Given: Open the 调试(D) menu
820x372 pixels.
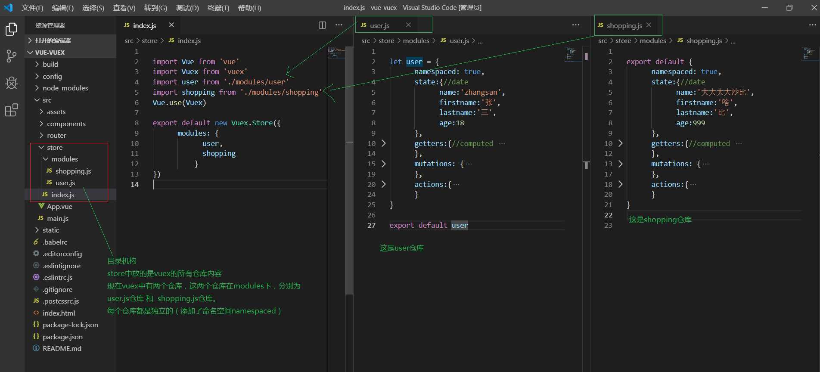Looking at the screenshot, I should click(187, 8).
